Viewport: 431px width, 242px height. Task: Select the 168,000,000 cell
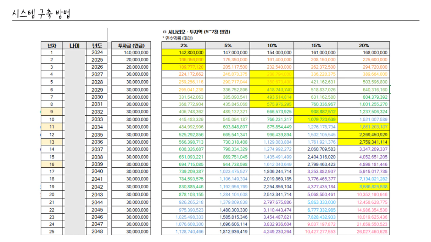point(364,52)
